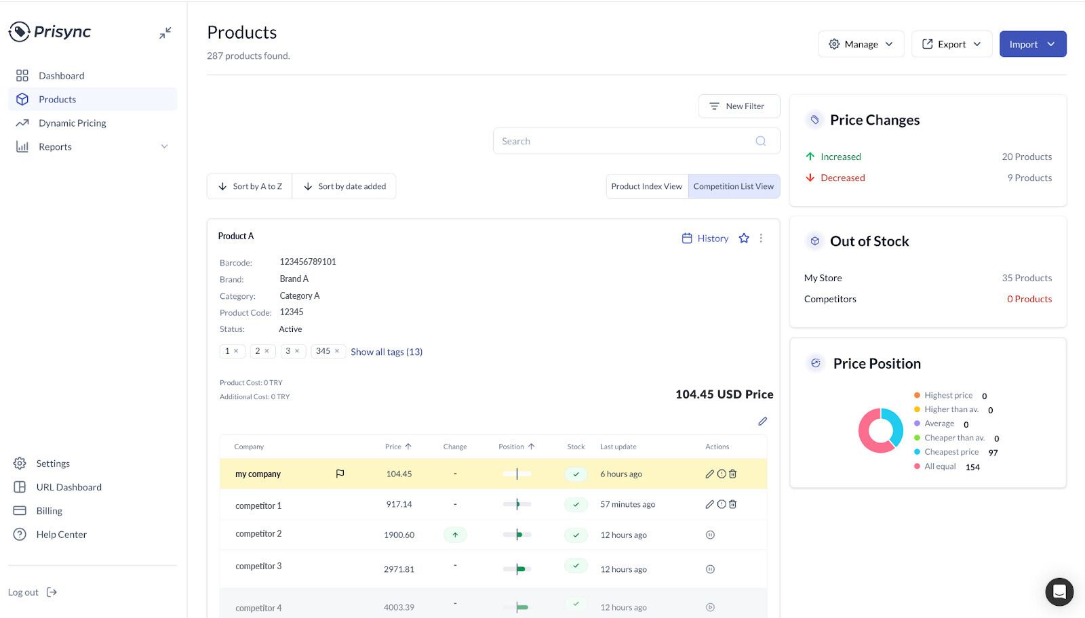Open the Import dropdown button
Image resolution: width=1085 pixels, height=618 pixels.
[1032, 44]
